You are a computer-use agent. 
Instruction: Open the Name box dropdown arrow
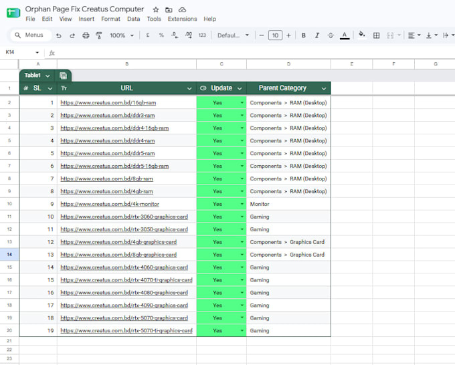tap(37, 52)
